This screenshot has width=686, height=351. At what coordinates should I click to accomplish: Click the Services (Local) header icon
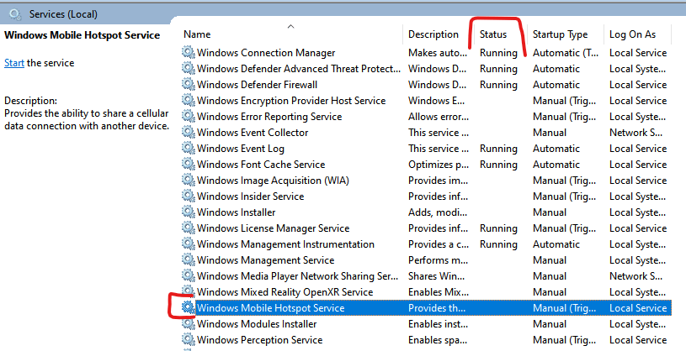(x=15, y=14)
